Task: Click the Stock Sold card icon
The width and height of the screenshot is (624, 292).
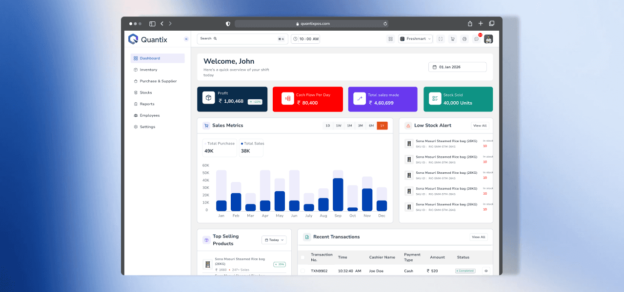Action: (x=435, y=99)
